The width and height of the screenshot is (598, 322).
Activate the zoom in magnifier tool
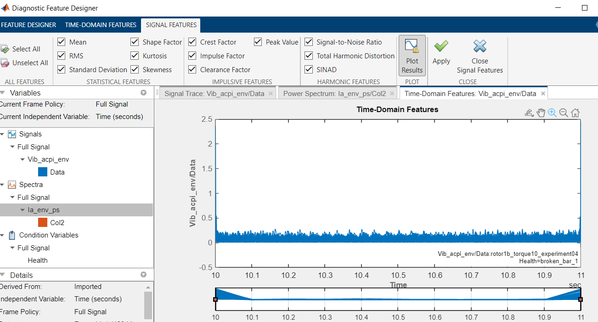point(552,113)
